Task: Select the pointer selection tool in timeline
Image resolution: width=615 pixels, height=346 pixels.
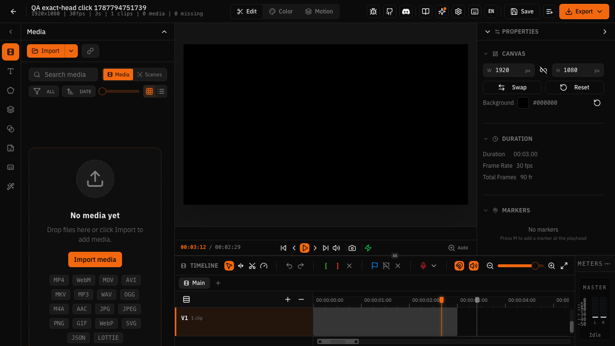Action: (229, 266)
